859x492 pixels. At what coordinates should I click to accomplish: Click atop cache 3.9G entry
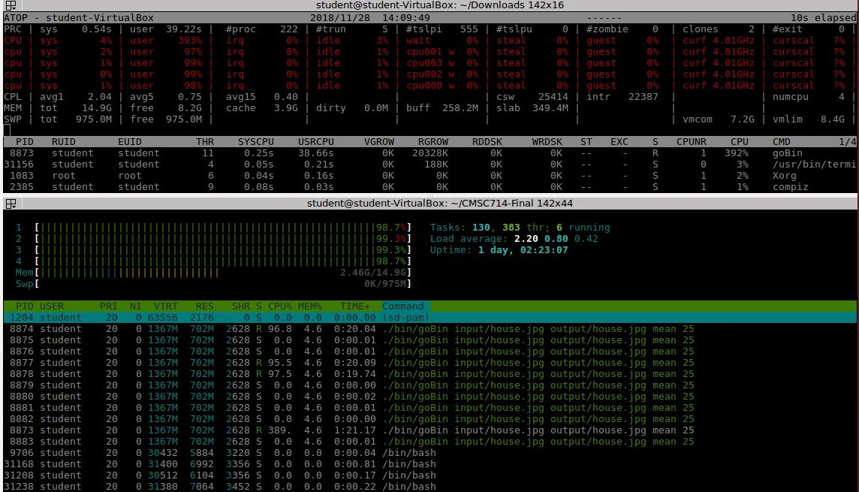[x=262, y=108]
